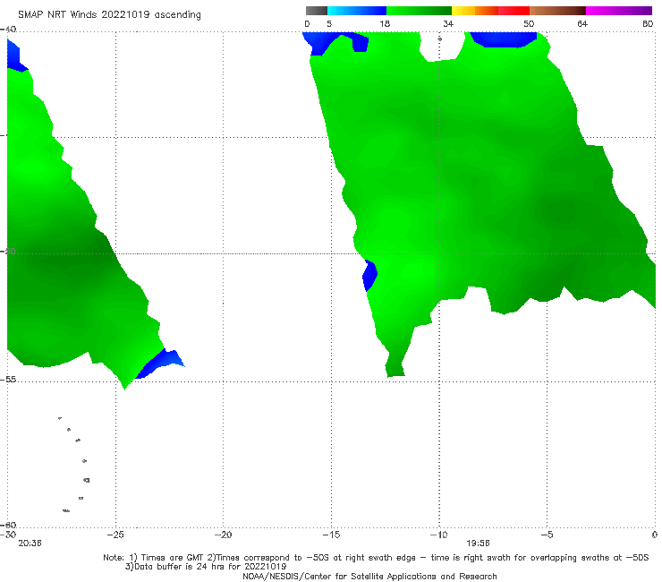The height and width of the screenshot is (582, 662).
Task: Click the '-30' longitude axis label
Action: (8, 535)
